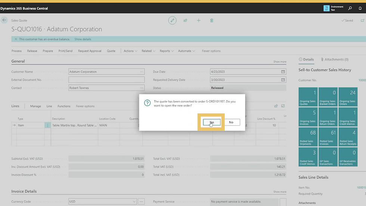Click Yes to open the new order
The width and height of the screenshot is (366, 206).
pos(211,122)
